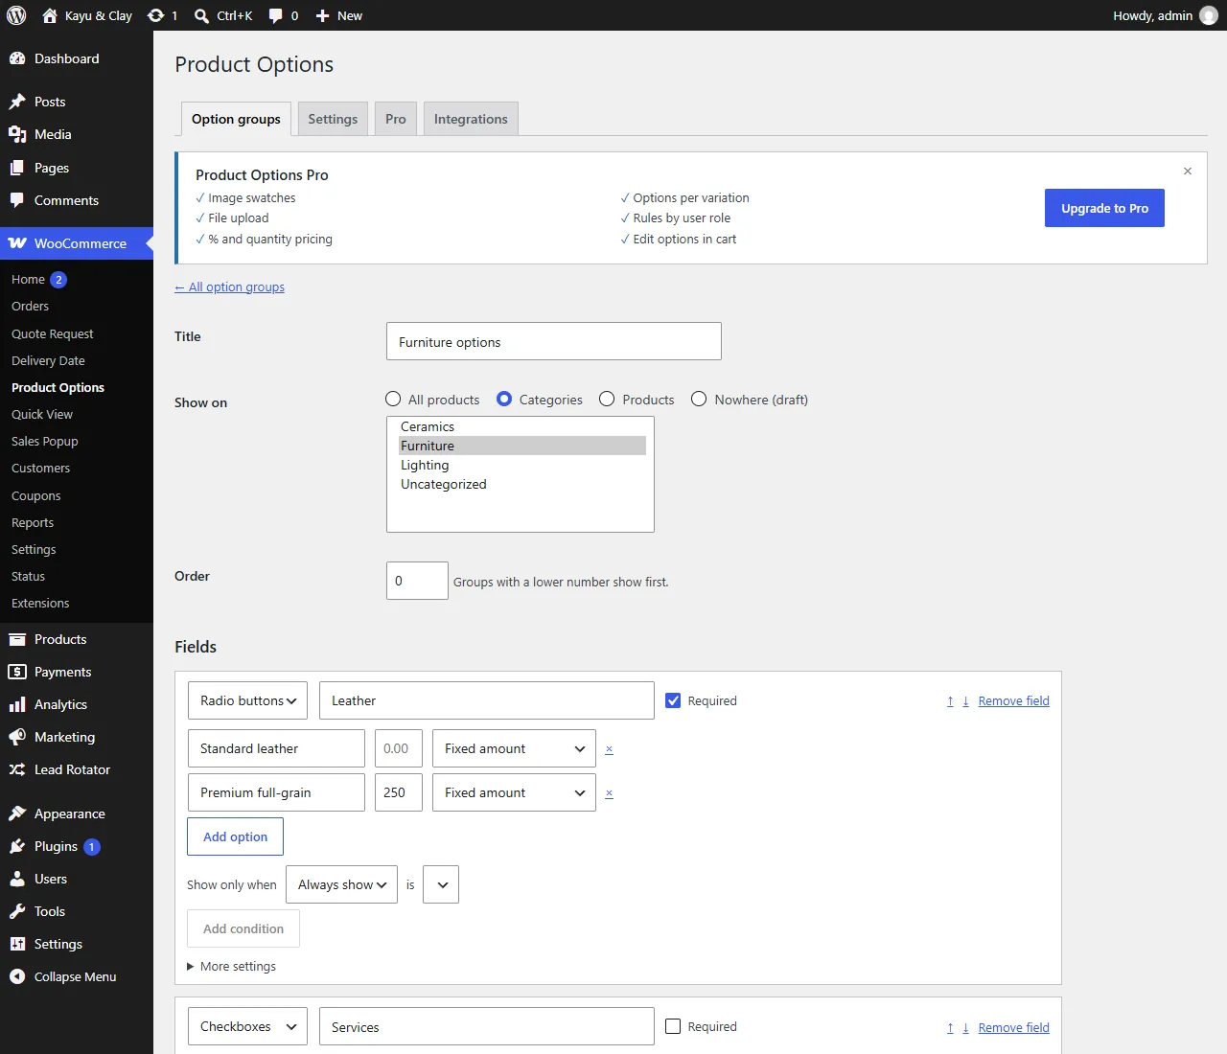Switch to the Settings tab
This screenshot has height=1054, width=1227.
(333, 119)
